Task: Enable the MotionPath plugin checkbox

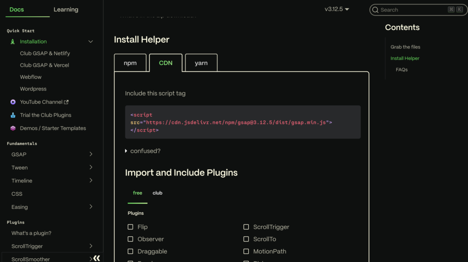Action: point(246,251)
